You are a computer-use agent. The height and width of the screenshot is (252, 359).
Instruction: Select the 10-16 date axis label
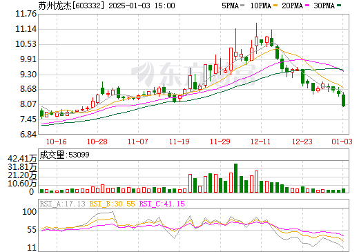[x=57, y=142]
